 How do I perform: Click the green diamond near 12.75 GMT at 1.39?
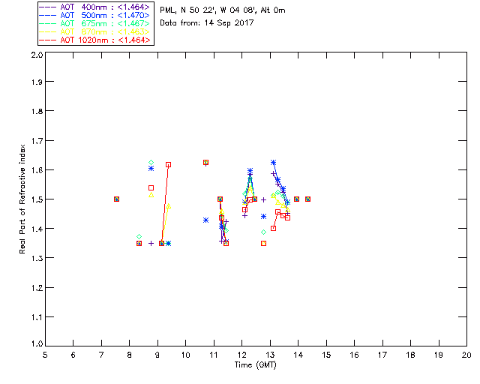tap(263, 232)
